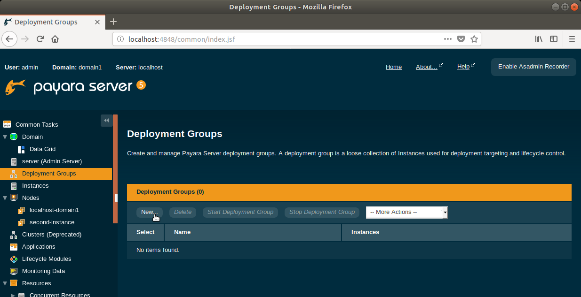Select localhost-domain1 node entry
Image resolution: width=581 pixels, height=297 pixels.
click(54, 210)
